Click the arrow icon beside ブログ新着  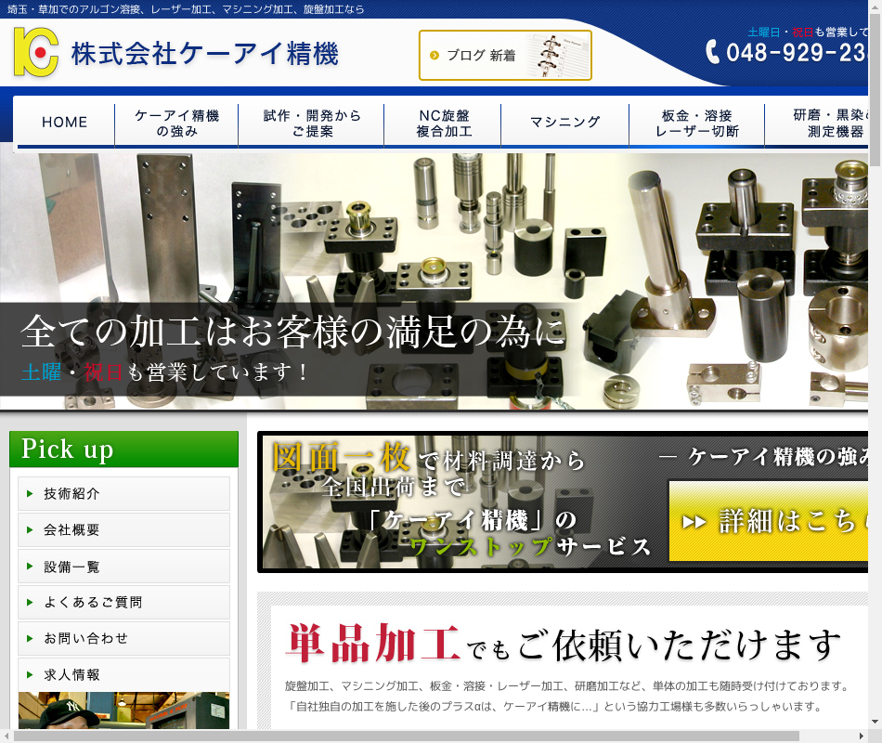coord(435,56)
